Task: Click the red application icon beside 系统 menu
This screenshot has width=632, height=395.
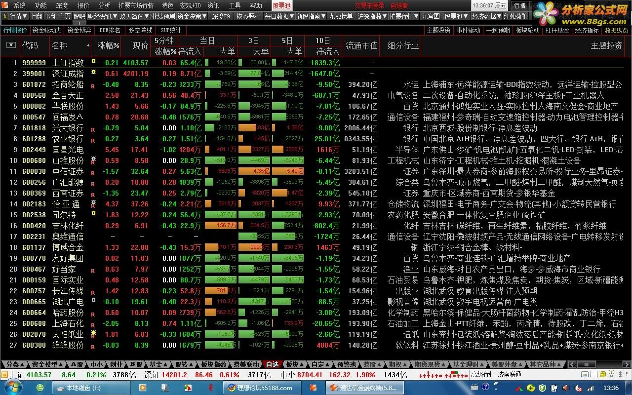Action: pyautogui.click(x=5, y=5)
